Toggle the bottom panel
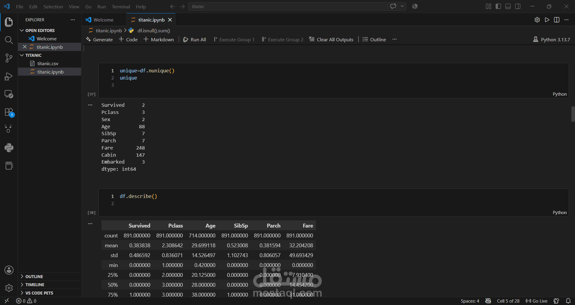The height and width of the screenshot is (305, 575). coord(508,6)
